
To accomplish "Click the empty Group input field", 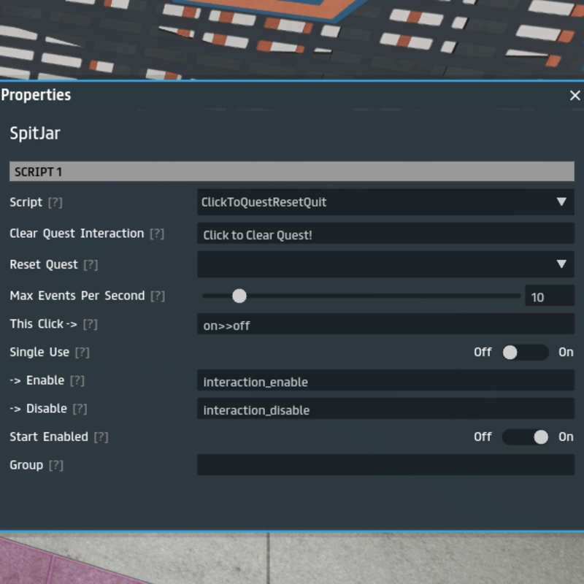I will pyautogui.click(x=385, y=465).
